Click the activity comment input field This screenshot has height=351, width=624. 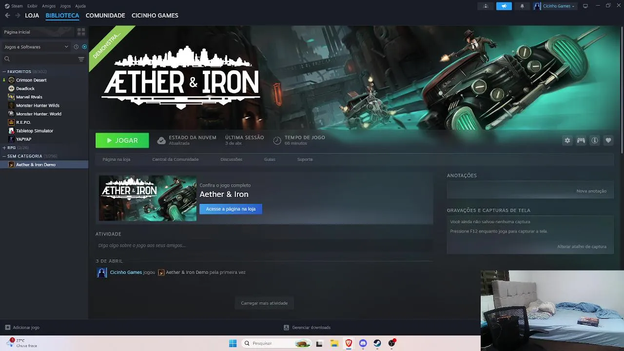[264, 246]
